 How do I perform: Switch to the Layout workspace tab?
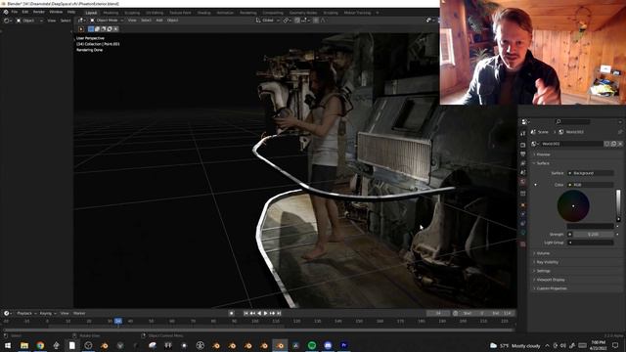[x=91, y=13]
